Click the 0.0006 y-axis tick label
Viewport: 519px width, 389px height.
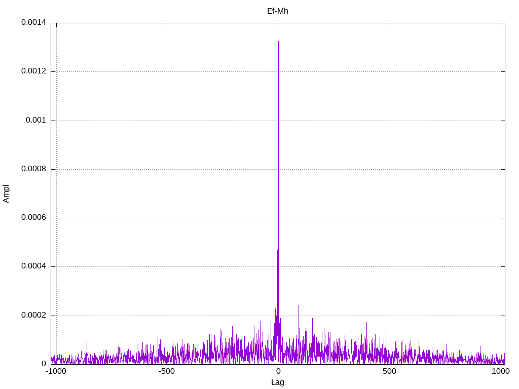click(x=34, y=217)
